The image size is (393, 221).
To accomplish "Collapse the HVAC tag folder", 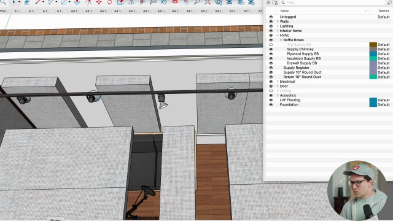I will (278, 36).
